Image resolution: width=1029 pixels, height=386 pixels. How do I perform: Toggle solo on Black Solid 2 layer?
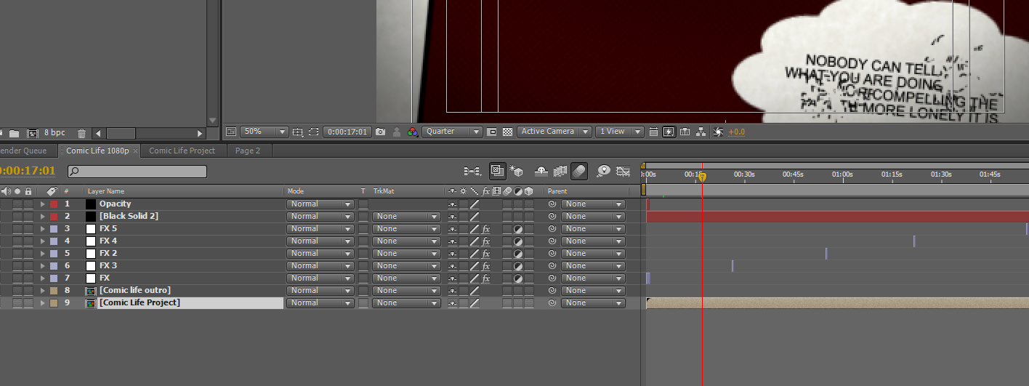point(17,217)
